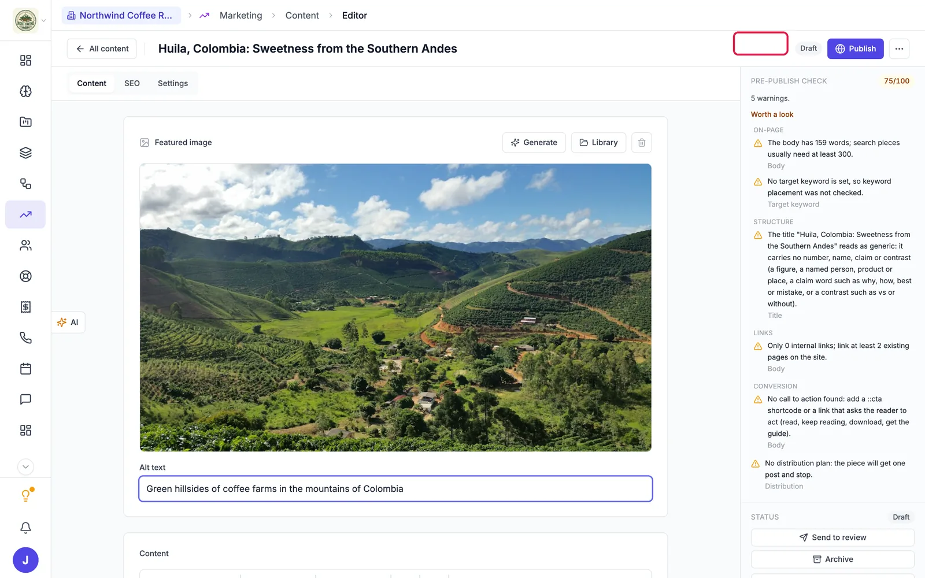925x578 pixels.
Task: Click the generic title warning
Action: click(x=832, y=275)
